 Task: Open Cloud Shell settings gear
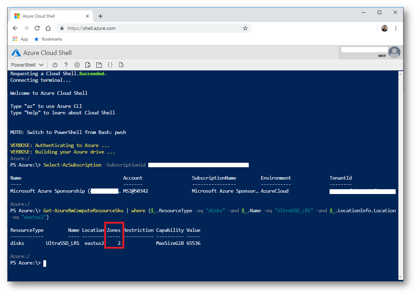[77, 65]
